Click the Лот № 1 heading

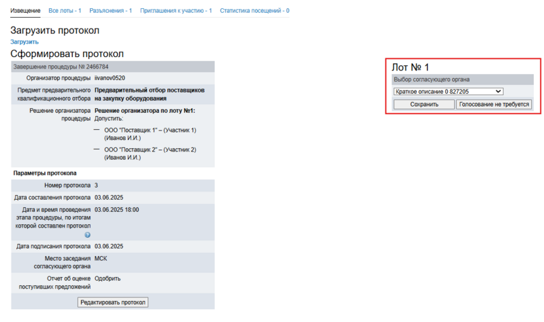[411, 67]
